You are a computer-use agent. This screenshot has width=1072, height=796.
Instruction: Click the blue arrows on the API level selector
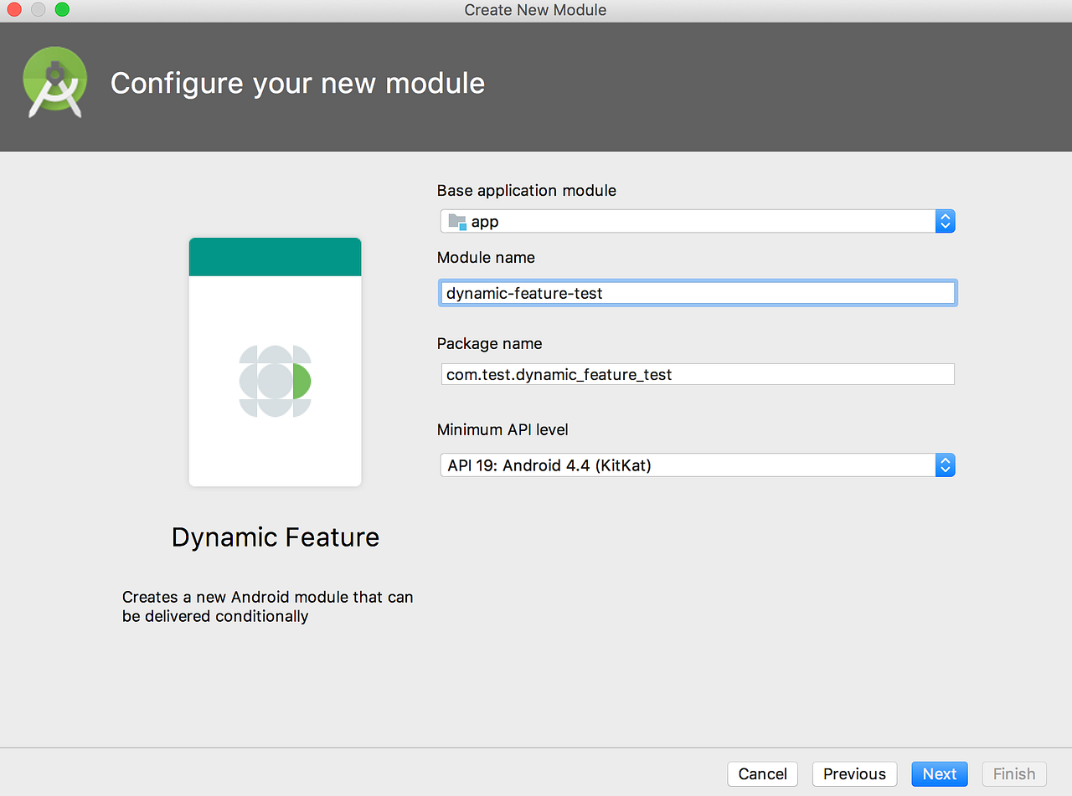945,465
